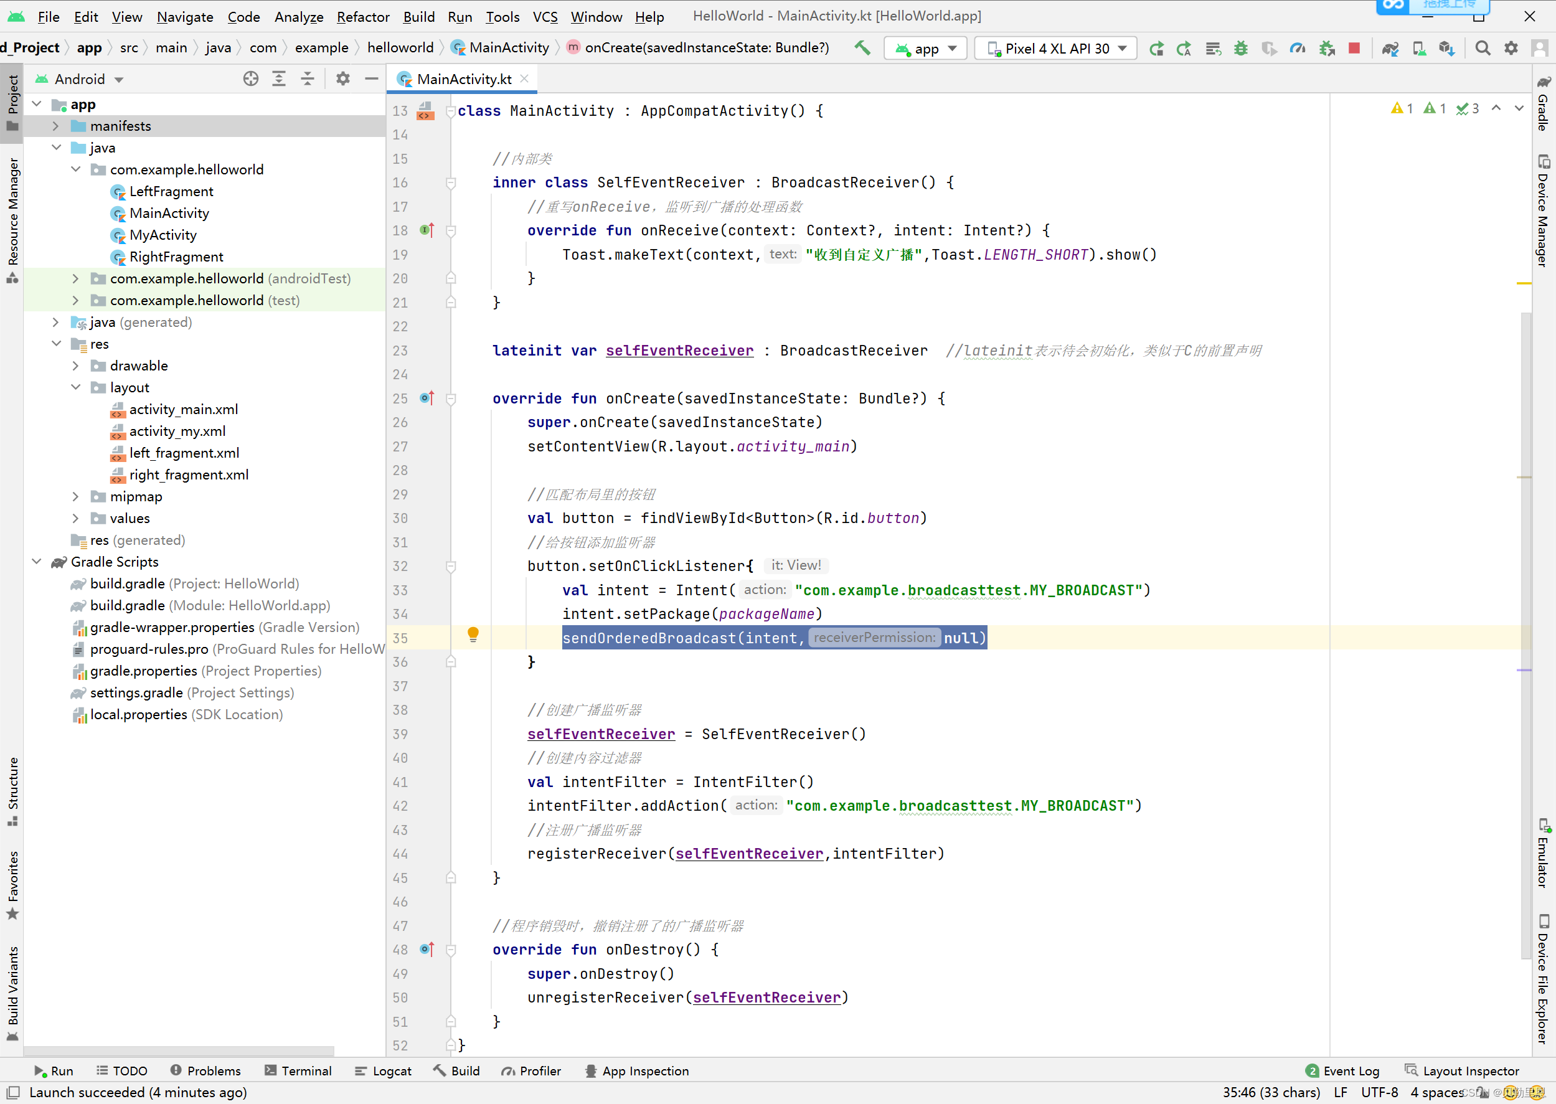
Task: Open the app run configuration dropdown
Action: point(926,49)
